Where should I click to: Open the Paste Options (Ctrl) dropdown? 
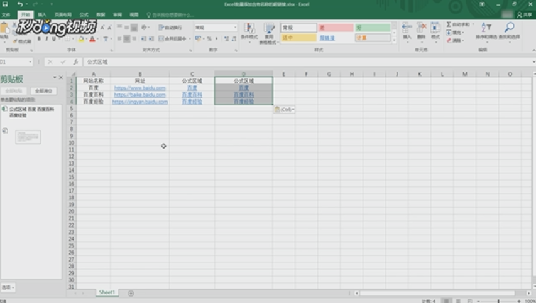tap(284, 110)
